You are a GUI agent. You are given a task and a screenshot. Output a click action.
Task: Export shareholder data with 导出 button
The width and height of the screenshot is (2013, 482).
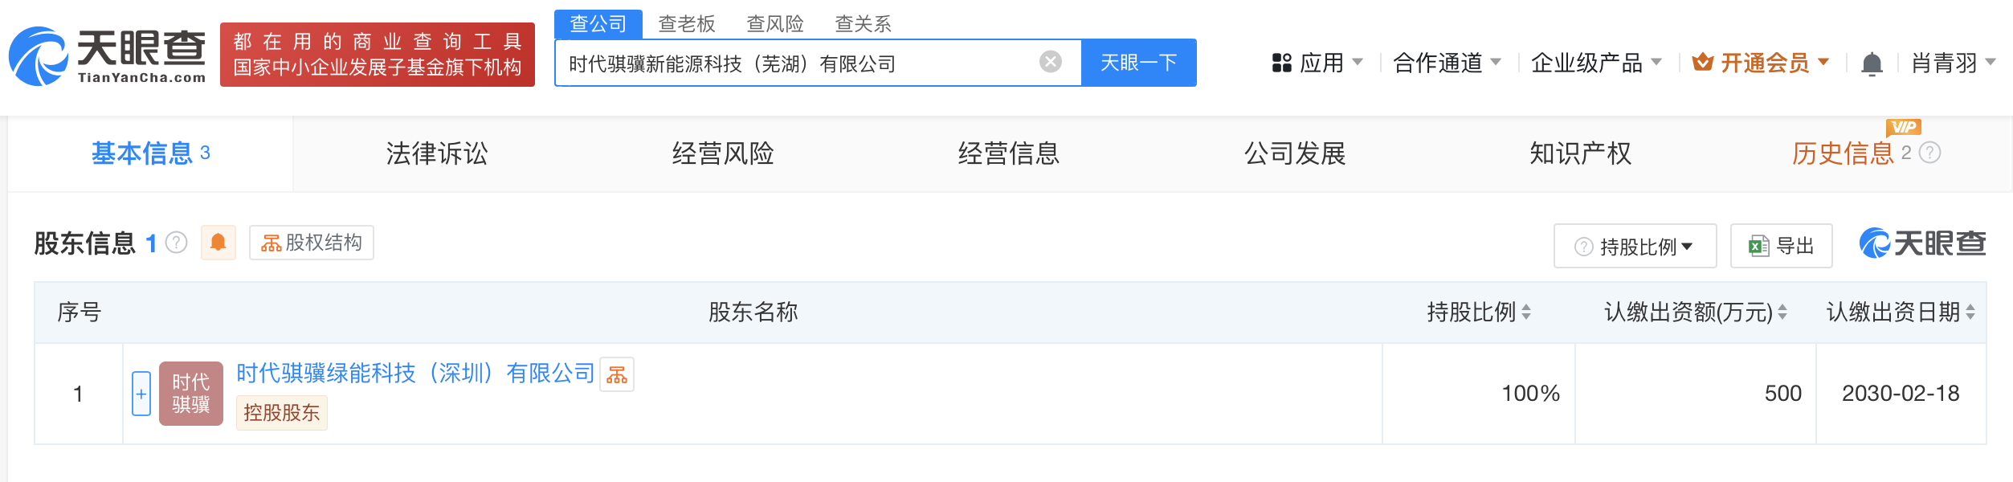1781,246
